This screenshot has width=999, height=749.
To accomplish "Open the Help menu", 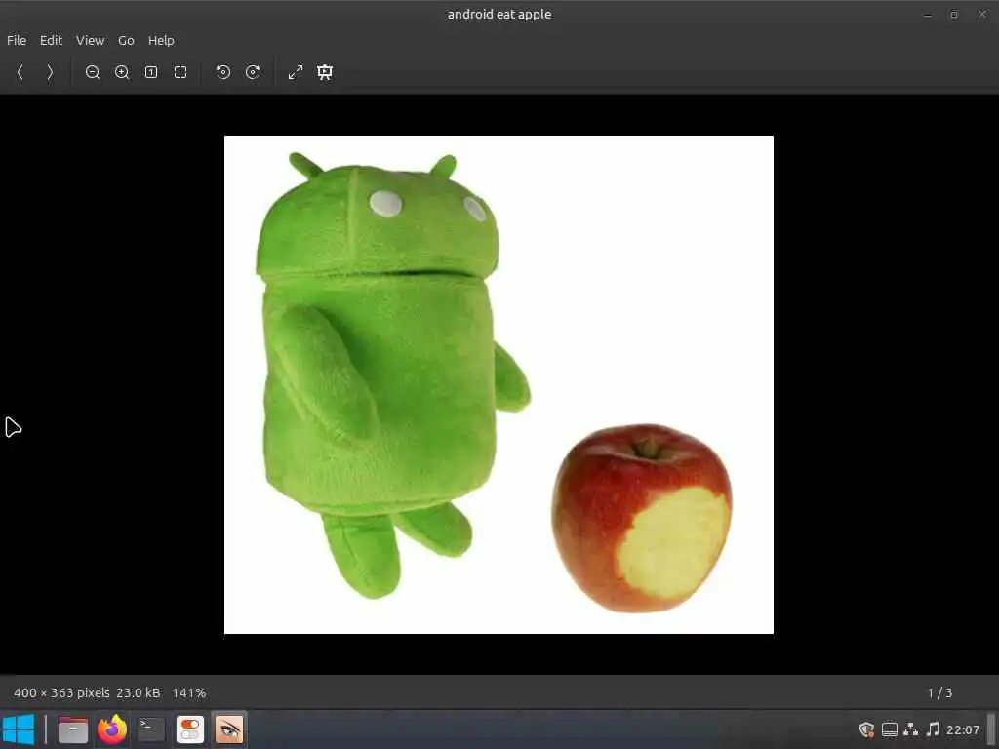I will click(x=161, y=40).
